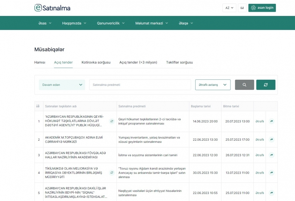Click the 30.05.2023 15:30 start date
This screenshot has width=295, height=201.
pos(205,173)
